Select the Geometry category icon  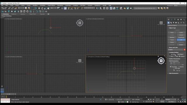pos(168,23)
